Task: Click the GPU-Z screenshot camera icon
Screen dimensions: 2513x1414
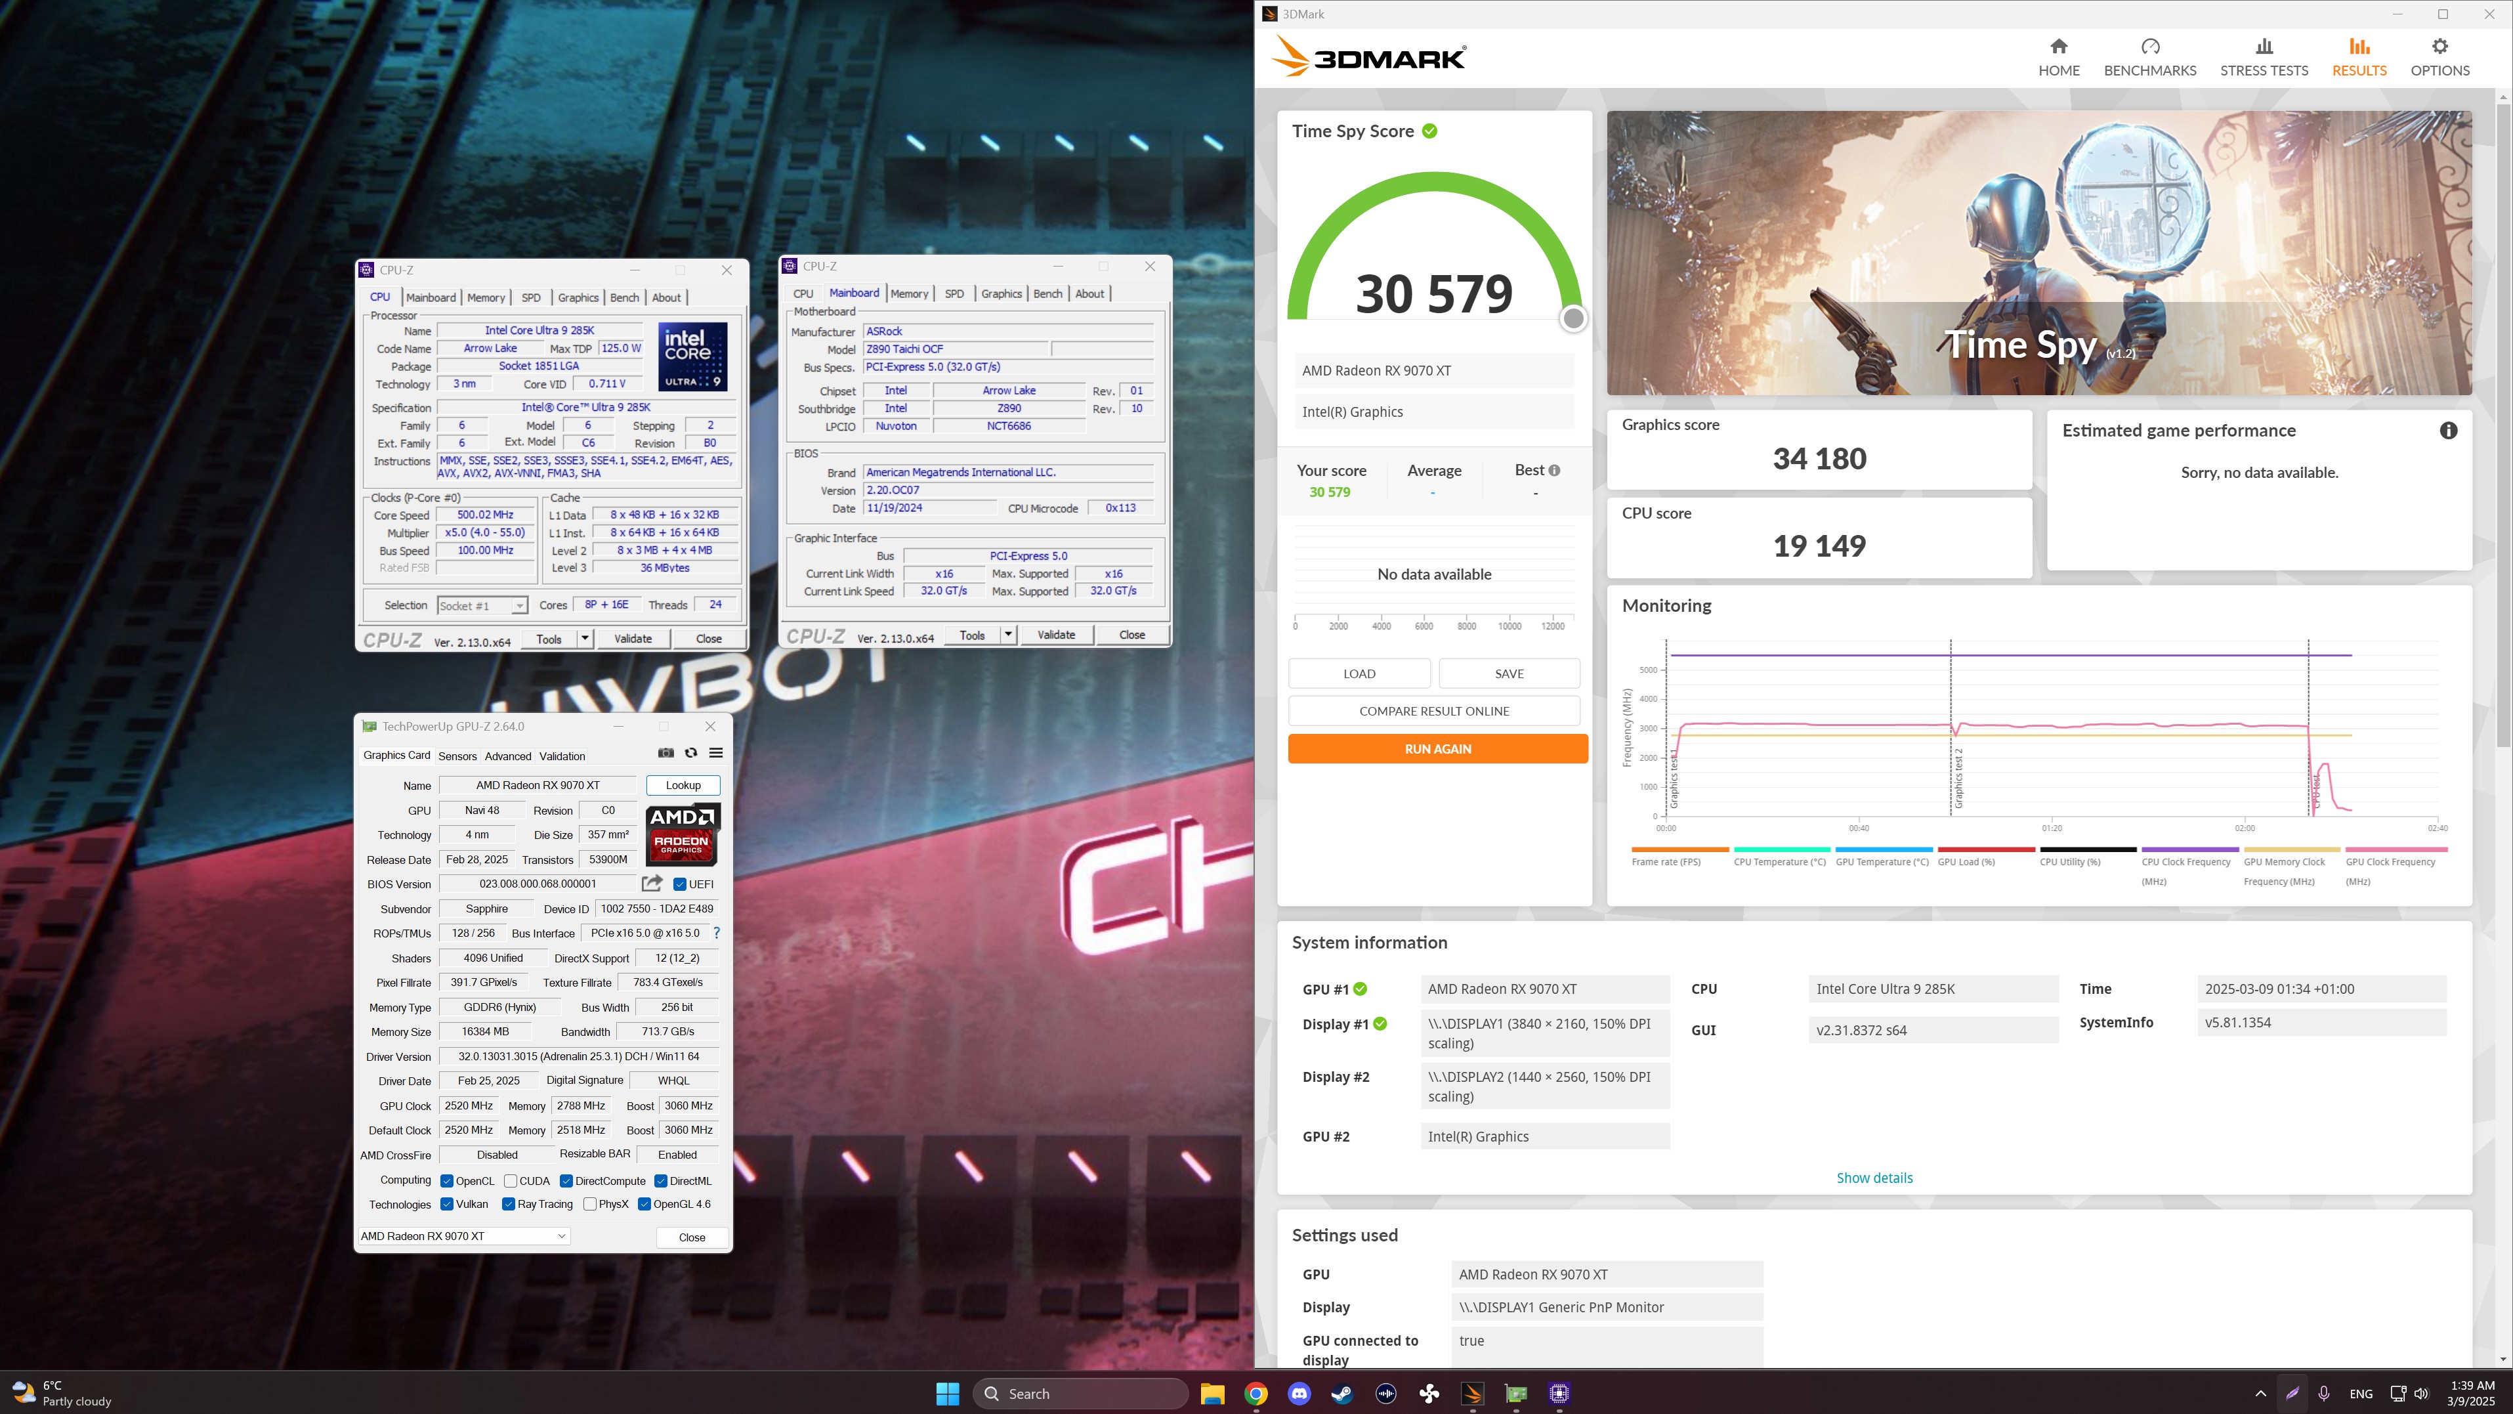Action: (x=665, y=754)
